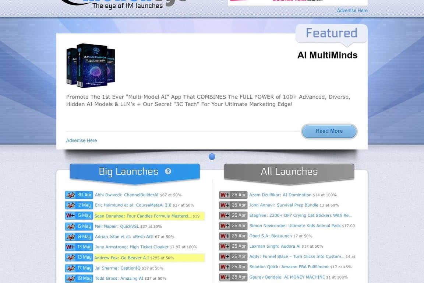Click the W+ icon beside AI Domination
This screenshot has width=424, height=283.
225,195
